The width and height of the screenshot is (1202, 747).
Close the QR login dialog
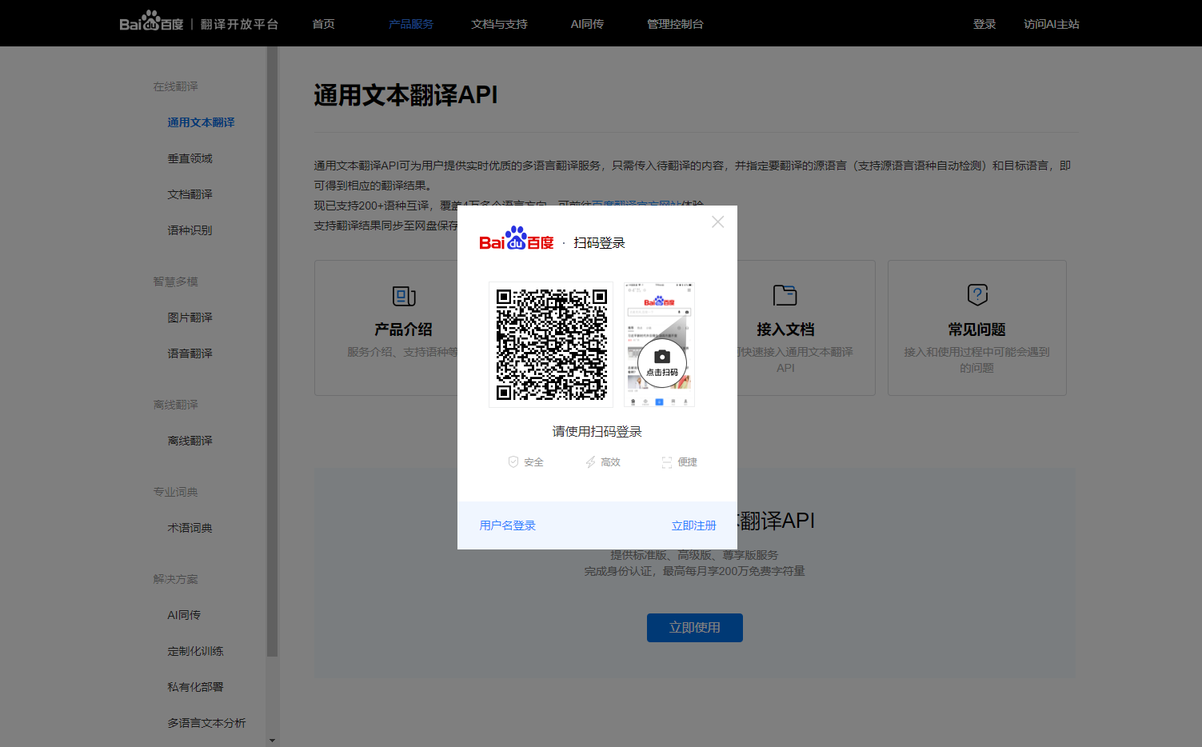[718, 222]
